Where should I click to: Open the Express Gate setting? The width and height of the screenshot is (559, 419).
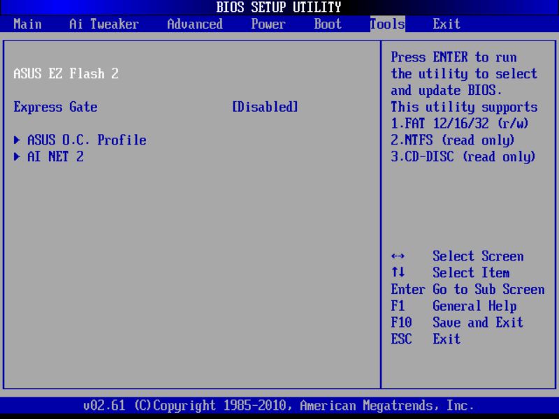pos(55,107)
